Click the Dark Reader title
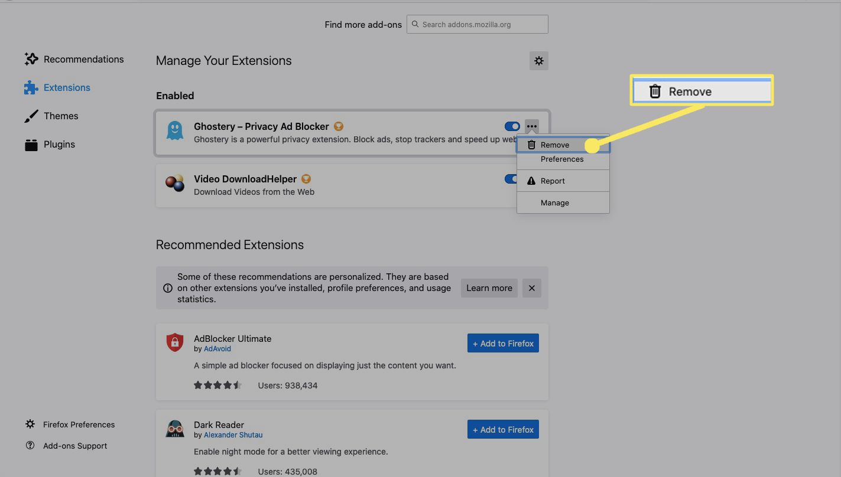The width and height of the screenshot is (841, 477). pos(219,425)
